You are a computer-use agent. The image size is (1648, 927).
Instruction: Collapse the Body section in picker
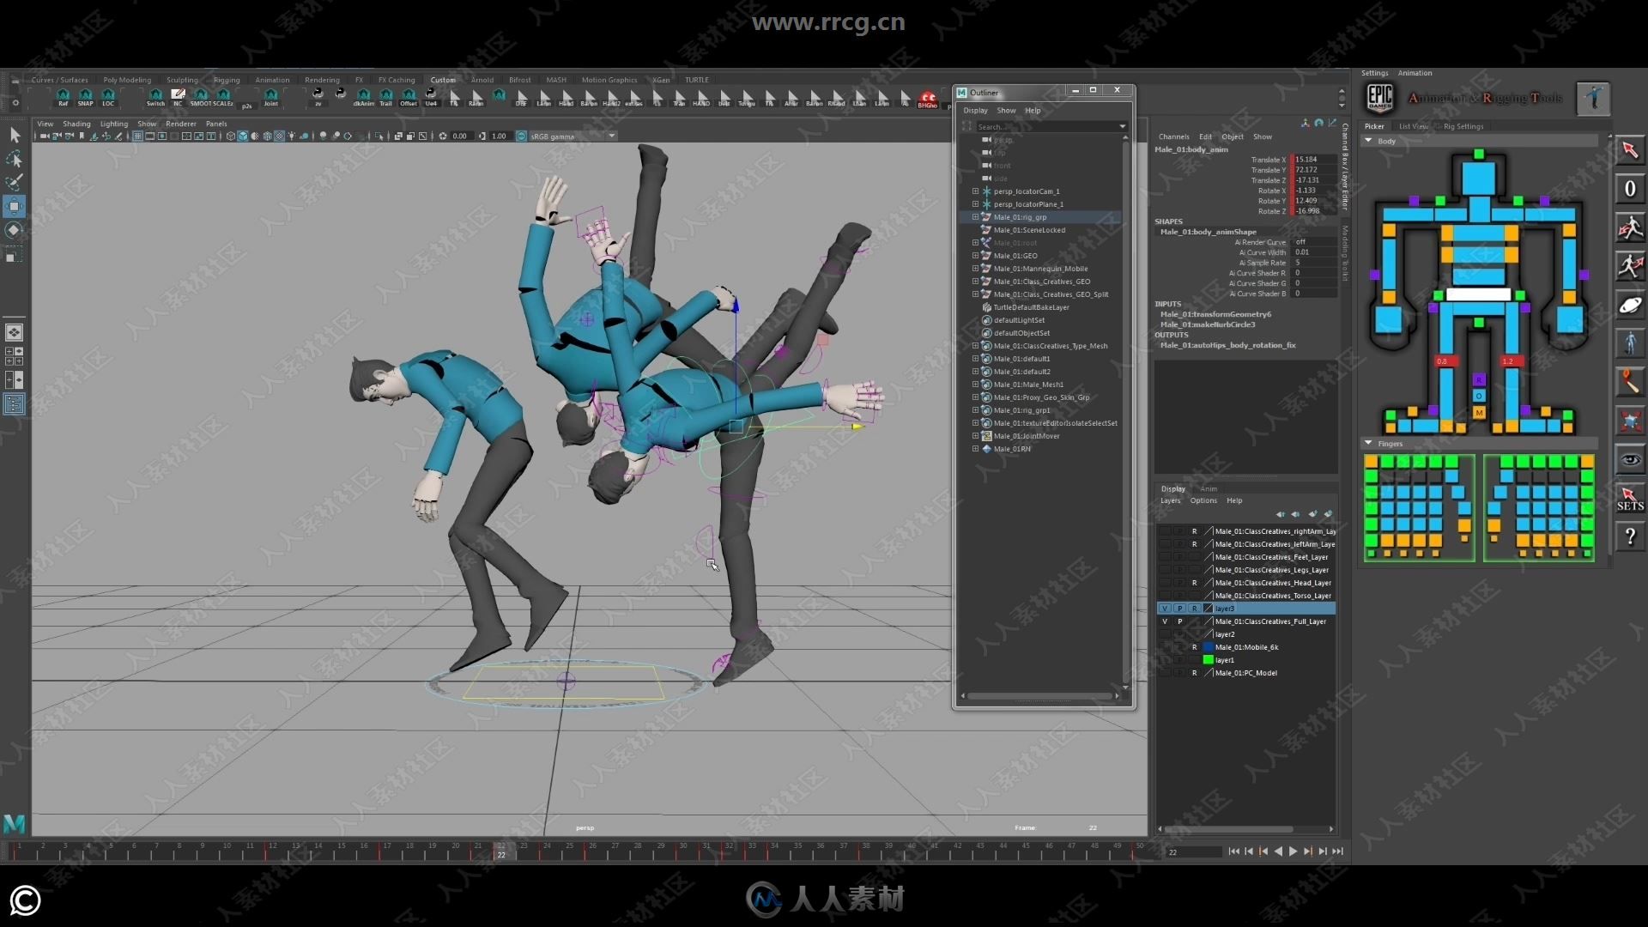coord(1368,141)
